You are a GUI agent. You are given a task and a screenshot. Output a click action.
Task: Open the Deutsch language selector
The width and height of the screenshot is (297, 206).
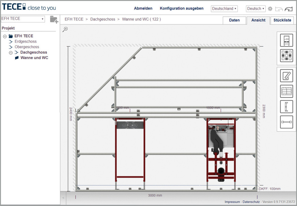[255, 8]
